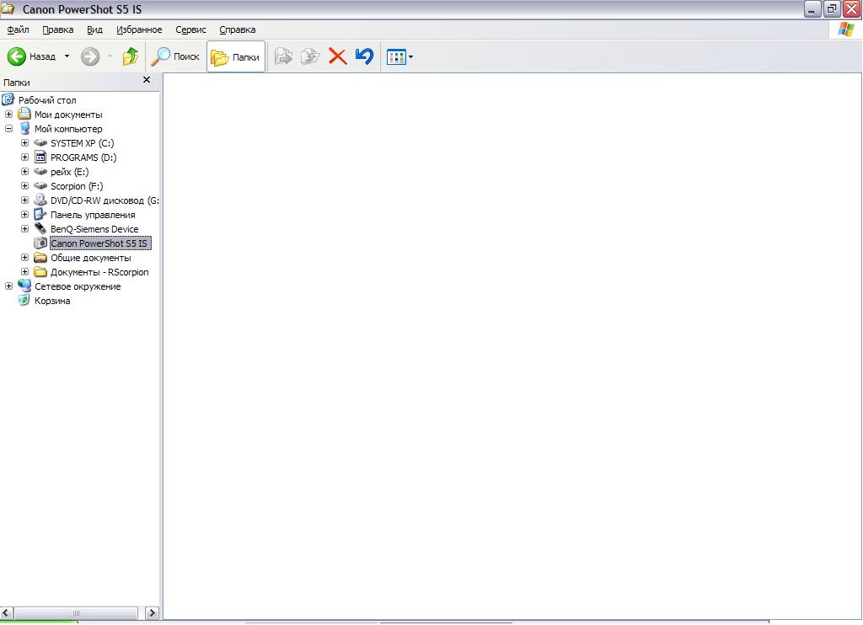Close the Папки side pane
Viewport: 863px width, 625px height.
(x=147, y=80)
